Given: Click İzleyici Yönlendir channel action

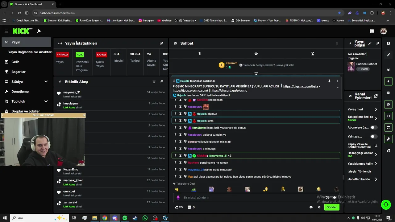Looking at the screenshot, I should 360,171.
